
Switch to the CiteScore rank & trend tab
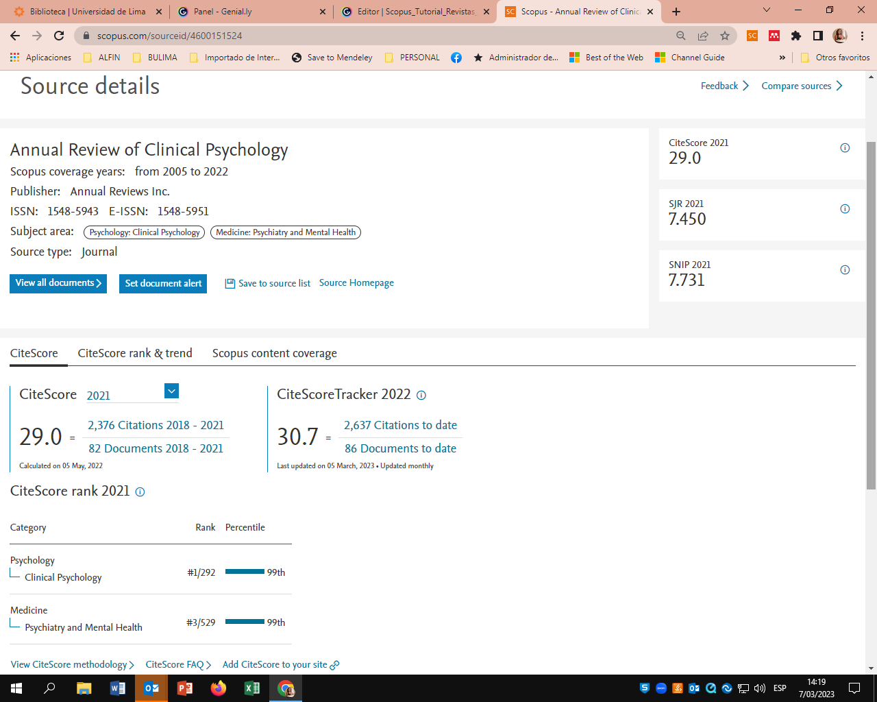pos(134,353)
